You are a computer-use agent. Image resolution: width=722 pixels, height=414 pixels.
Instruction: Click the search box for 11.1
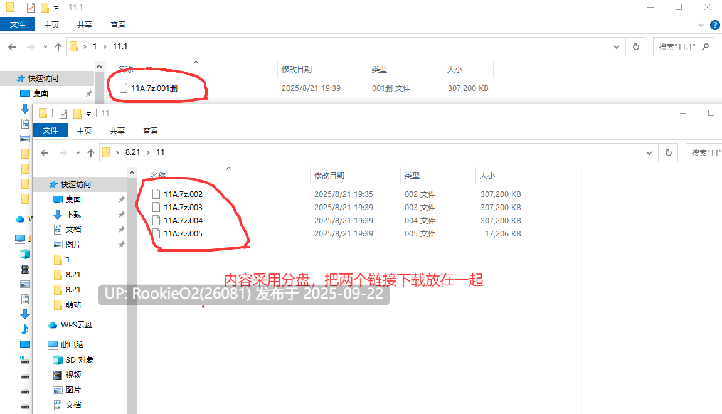[x=683, y=46]
